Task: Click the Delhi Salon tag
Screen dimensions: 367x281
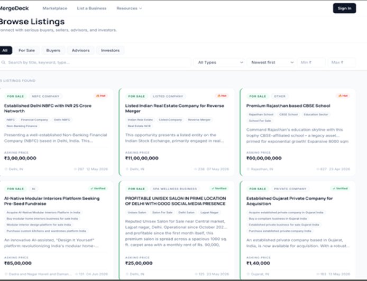Action: pos(186,212)
